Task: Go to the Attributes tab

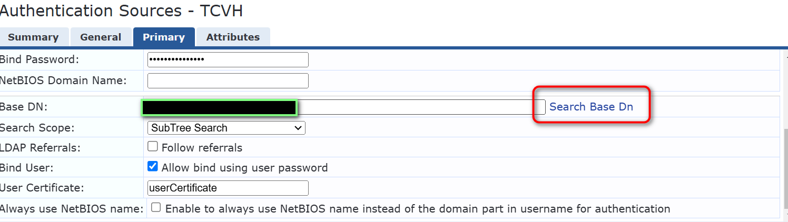Action: pyautogui.click(x=233, y=37)
